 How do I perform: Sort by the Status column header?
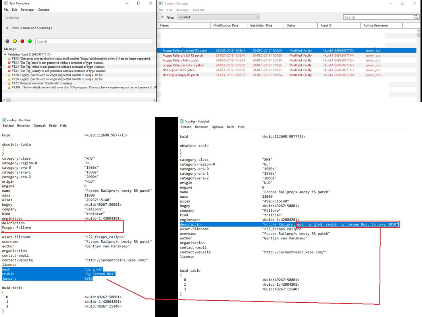(x=301, y=25)
